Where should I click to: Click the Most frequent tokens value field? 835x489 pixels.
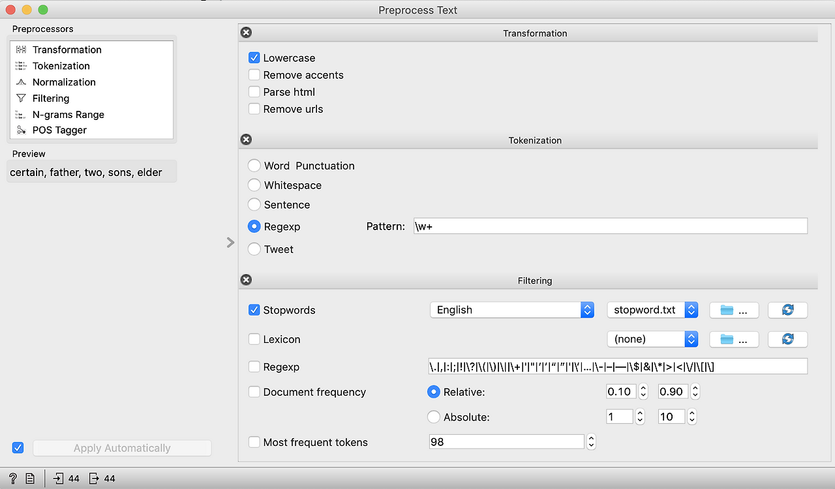point(506,442)
